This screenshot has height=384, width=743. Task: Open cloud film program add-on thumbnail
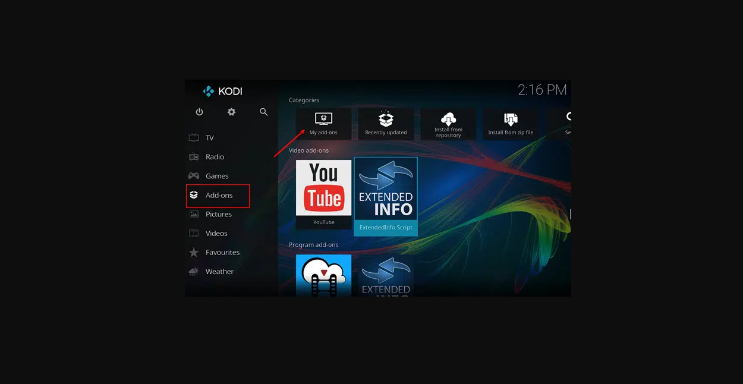323,275
